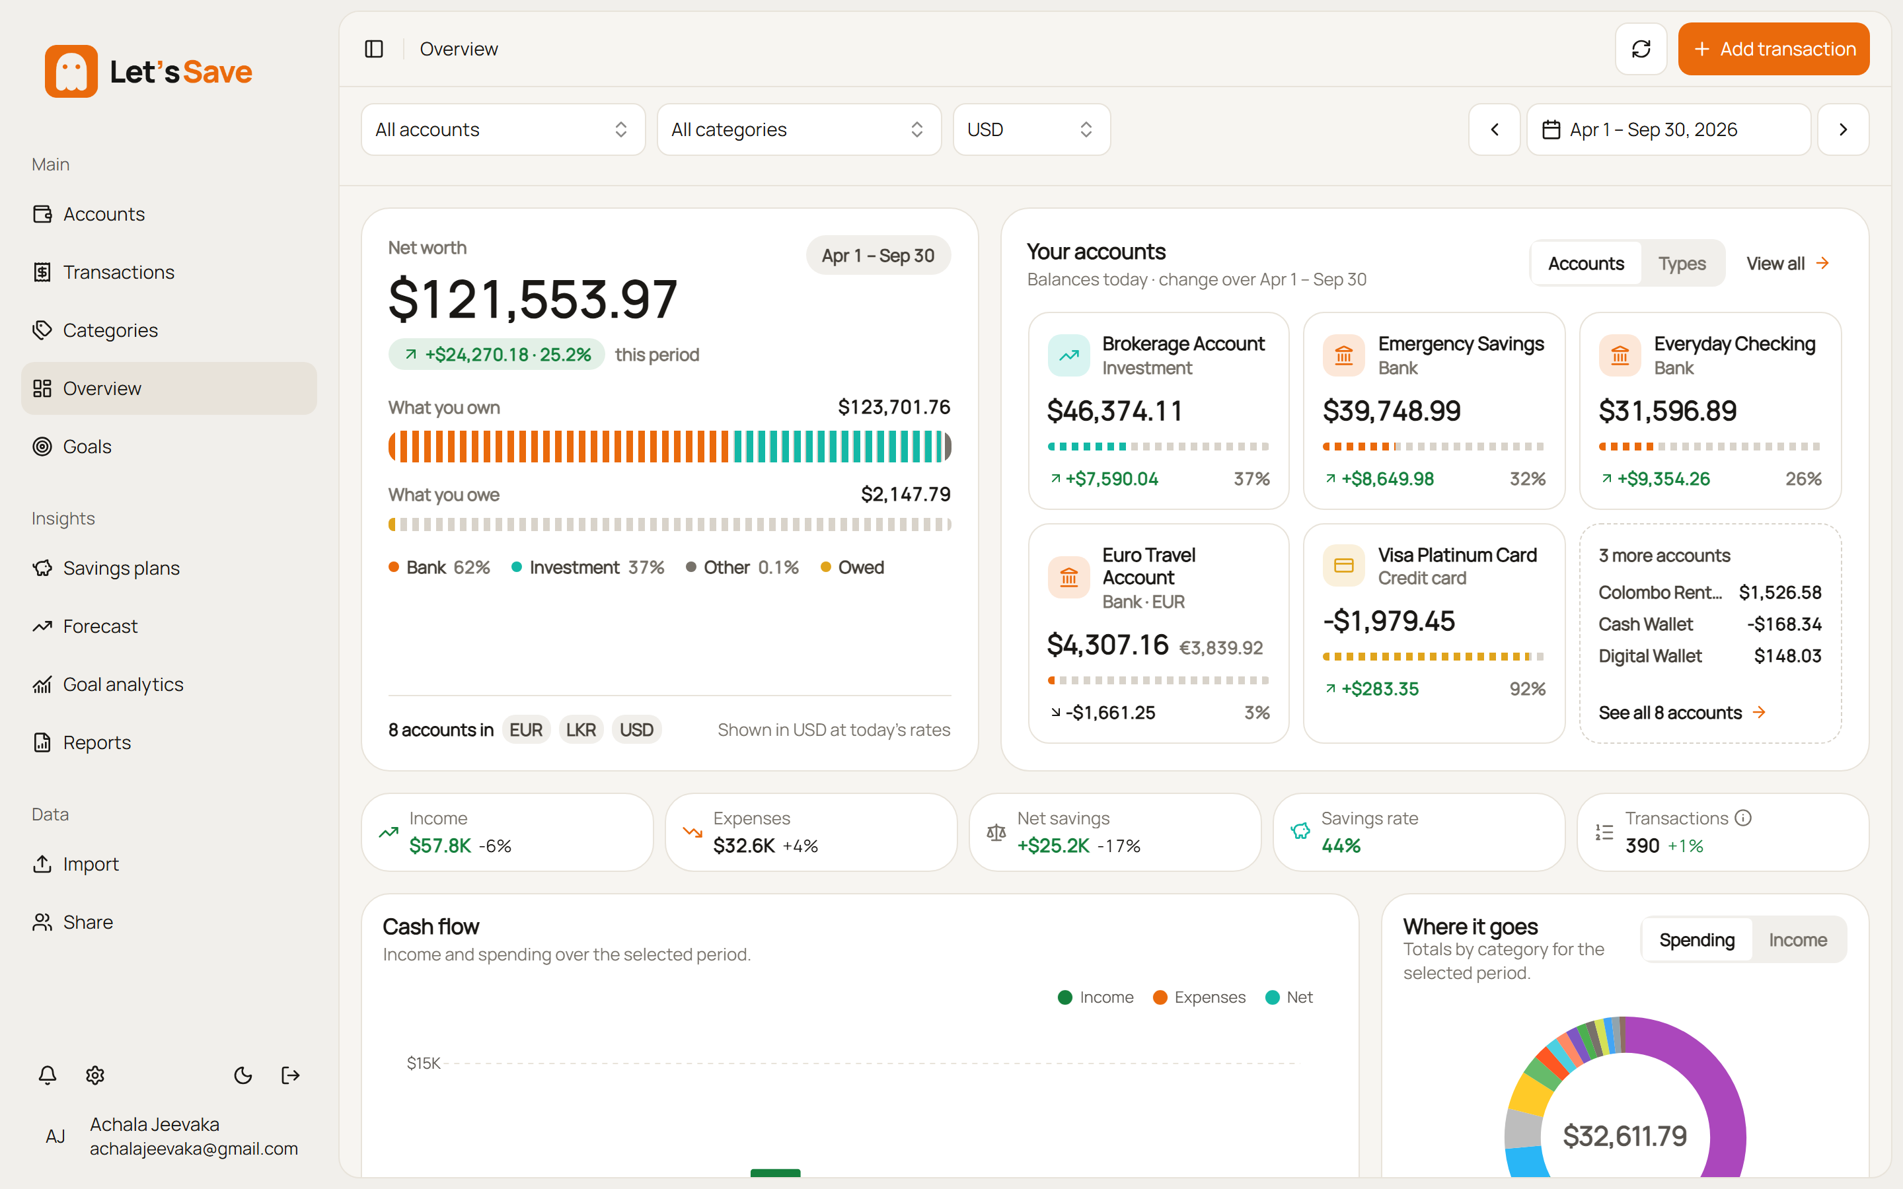
Task: Click the Add transaction button
Action: click(x=1773, y=49)
